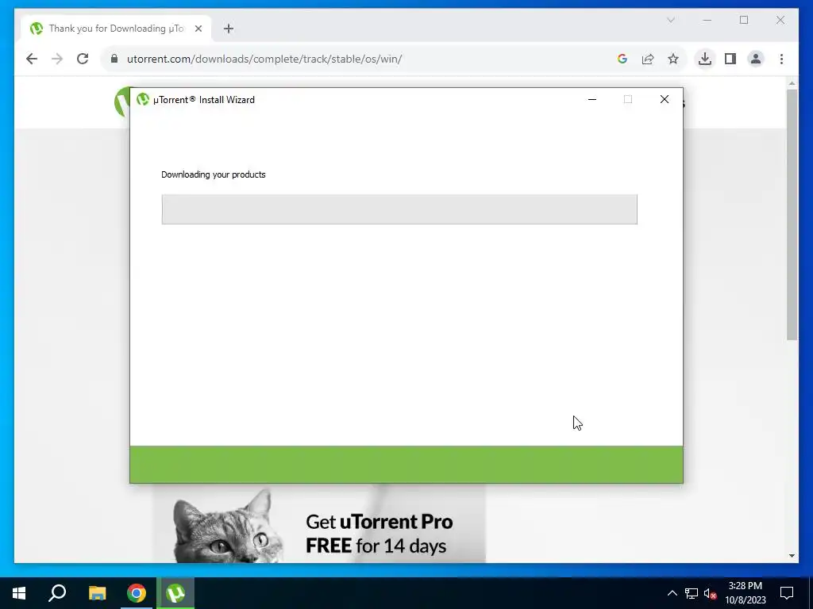Close the Thank you for Downloading tab
Viewport: 813px width, 609px height.
[198, 29]
